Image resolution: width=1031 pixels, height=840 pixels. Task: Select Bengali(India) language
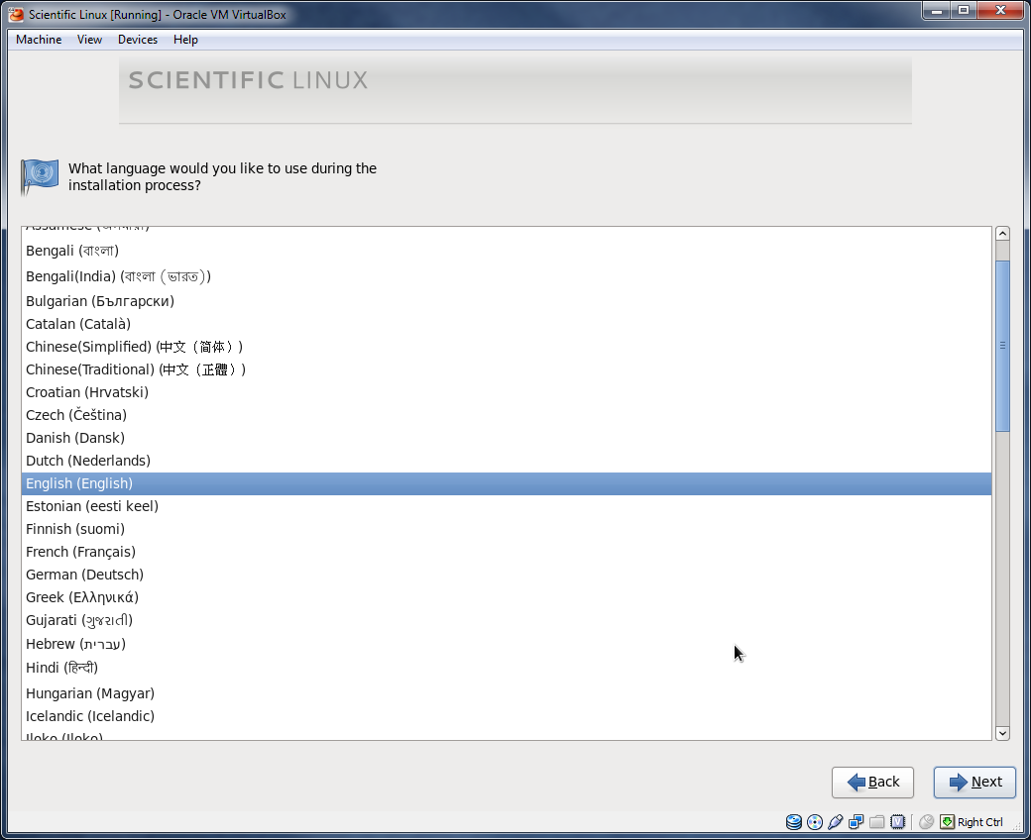(507, 276)
